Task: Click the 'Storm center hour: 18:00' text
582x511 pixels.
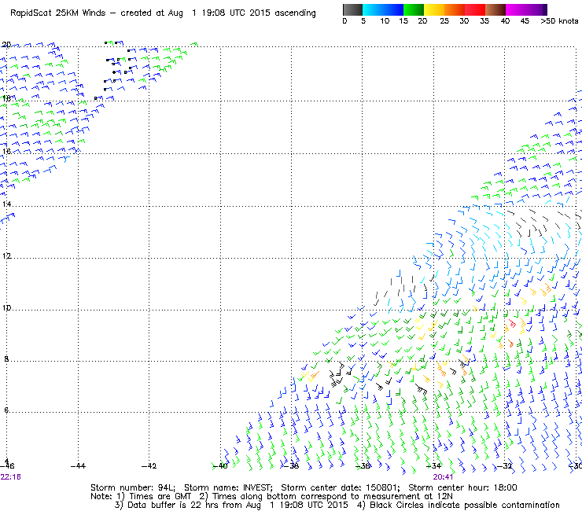Action: [x=462, y=487]
